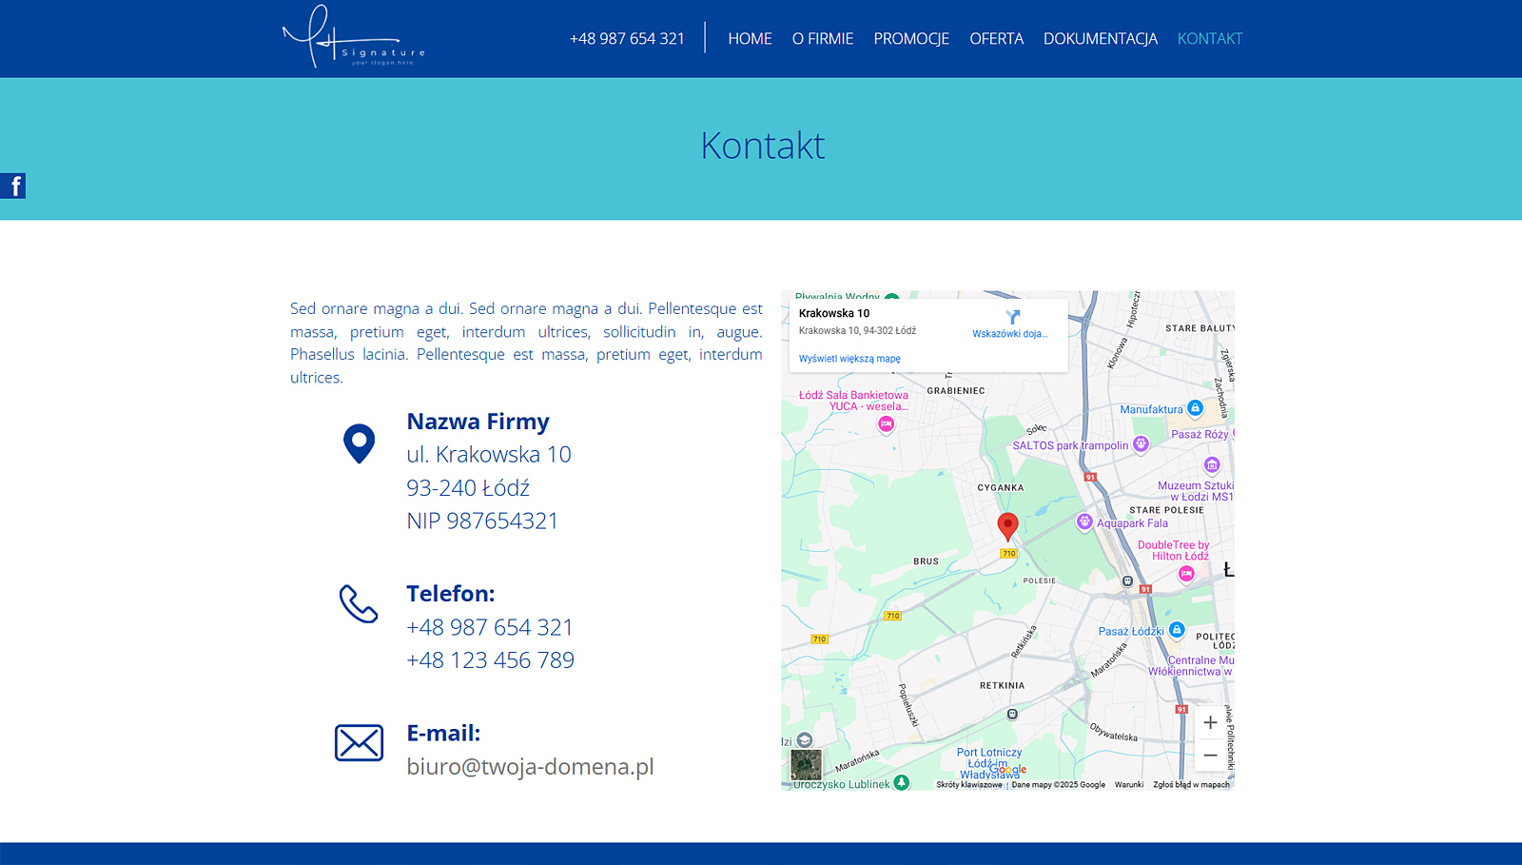
Task: Navigate to OFERTA in the menu
Action: click(996, 39)
